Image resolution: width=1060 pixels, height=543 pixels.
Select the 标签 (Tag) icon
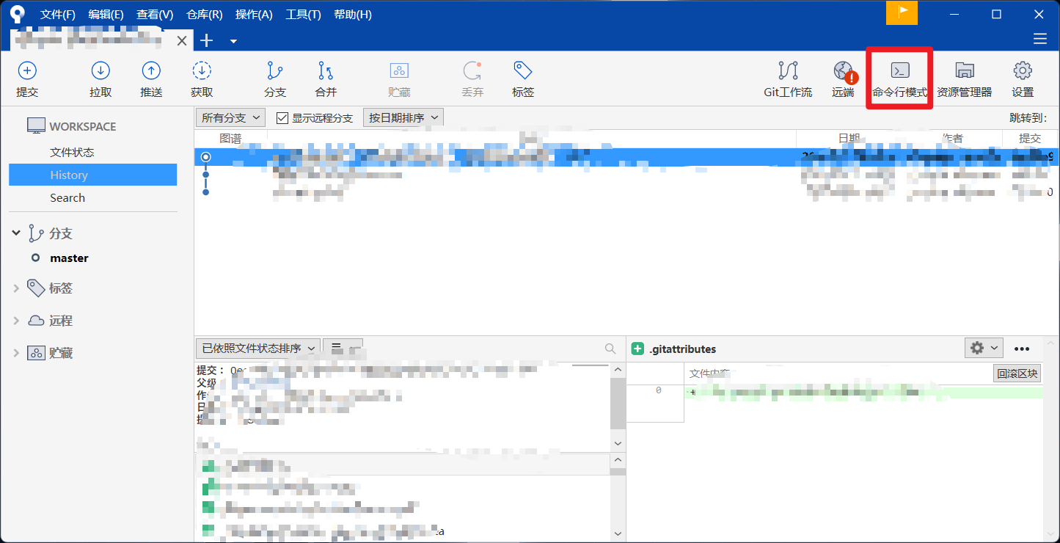click(x=522, y=78)
